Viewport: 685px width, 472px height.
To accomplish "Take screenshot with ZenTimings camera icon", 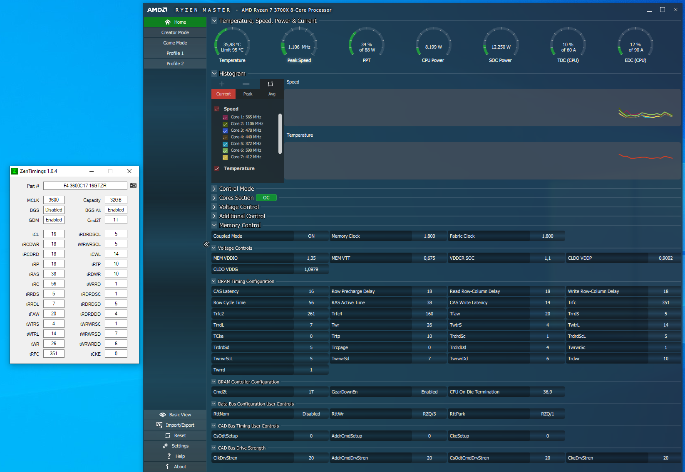I will pos(133,185).
